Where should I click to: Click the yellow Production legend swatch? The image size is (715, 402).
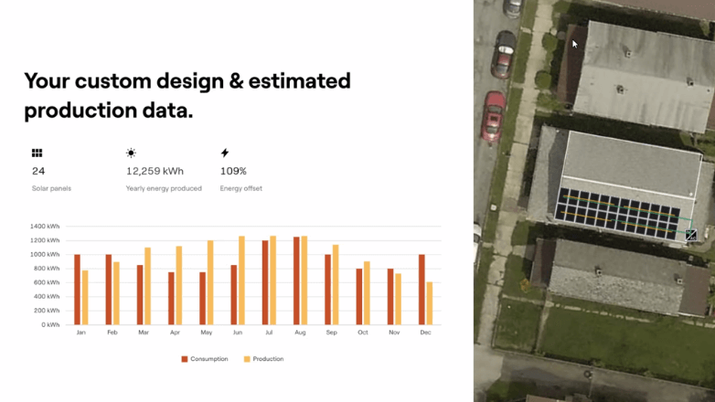click(x=247, y=359)
